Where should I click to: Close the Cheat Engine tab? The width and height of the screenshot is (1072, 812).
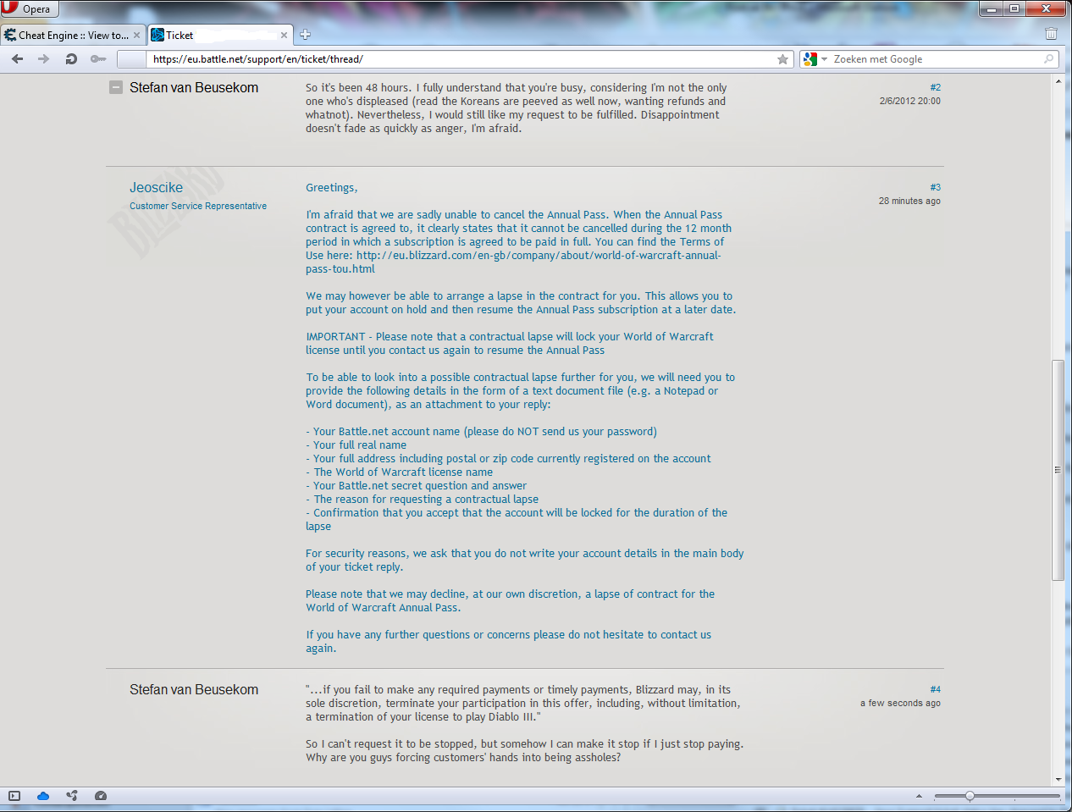pos(137,36)
